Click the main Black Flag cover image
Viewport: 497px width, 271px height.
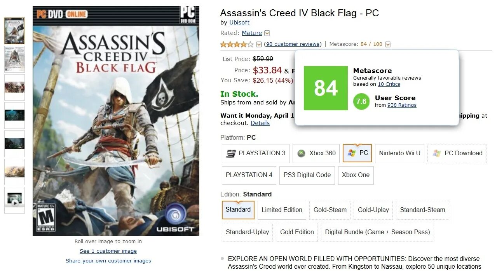(x=116, y=121)
